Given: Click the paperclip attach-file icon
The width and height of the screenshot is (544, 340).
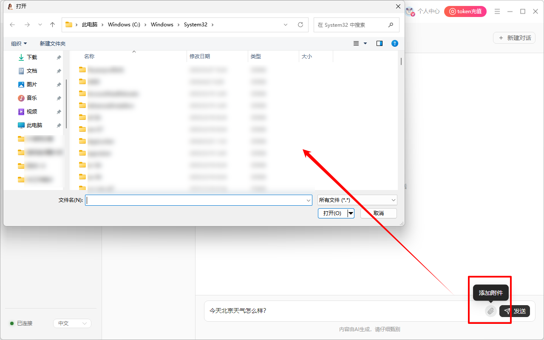Looking at the screenshot, I should click(490, 311).
